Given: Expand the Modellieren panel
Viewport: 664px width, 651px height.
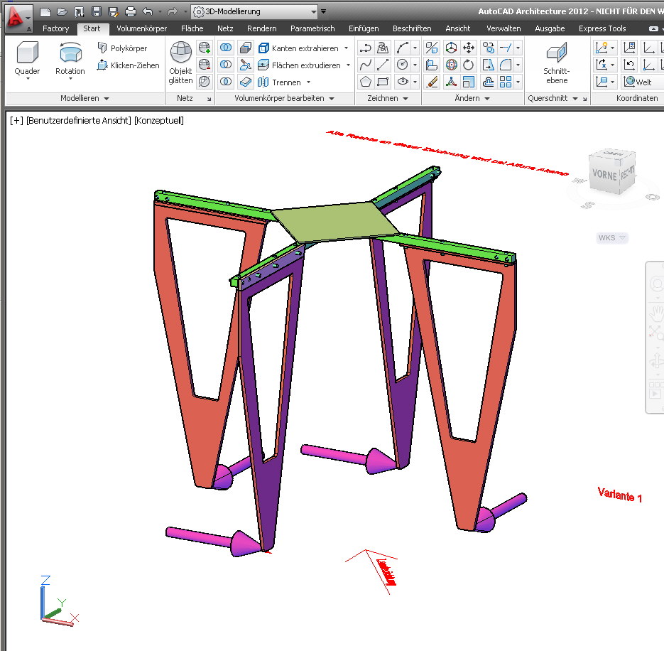Looking at the screenshot, I should coord(85,99).
